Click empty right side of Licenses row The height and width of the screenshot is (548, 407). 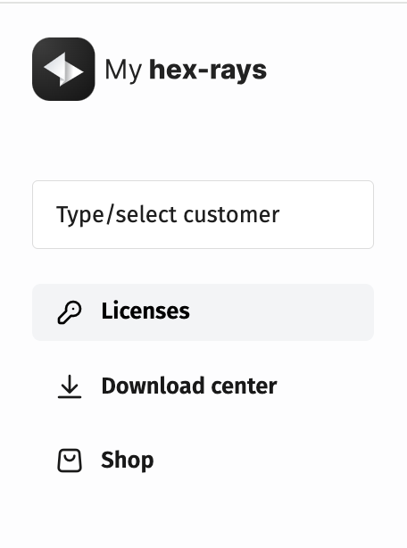(297, 312)
